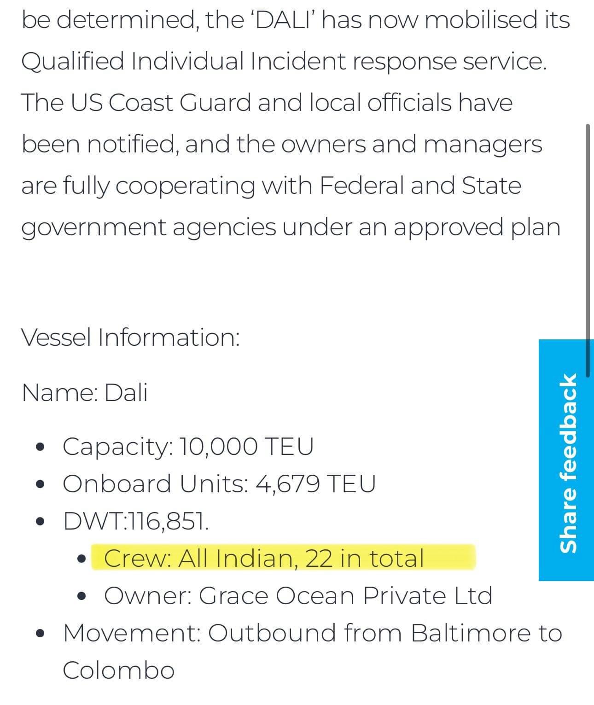Click the 'Name: Dali' text
This screenshot has height=705, width=594.
click(85, 393)
